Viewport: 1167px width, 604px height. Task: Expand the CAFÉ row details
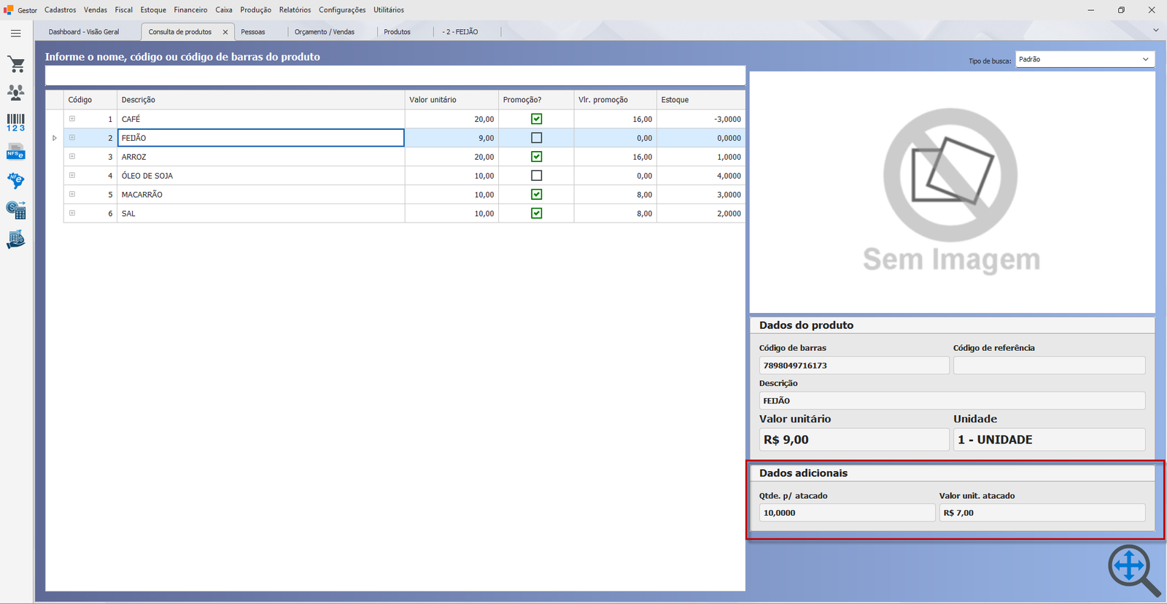72,119
